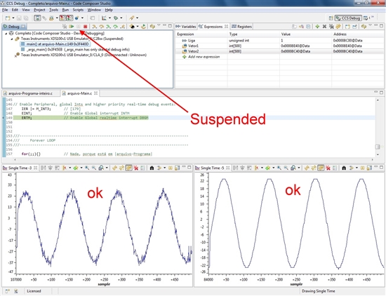Open the Project menu
The width and height of the screenshot is (386, 296).
click(x=39, y=10)
